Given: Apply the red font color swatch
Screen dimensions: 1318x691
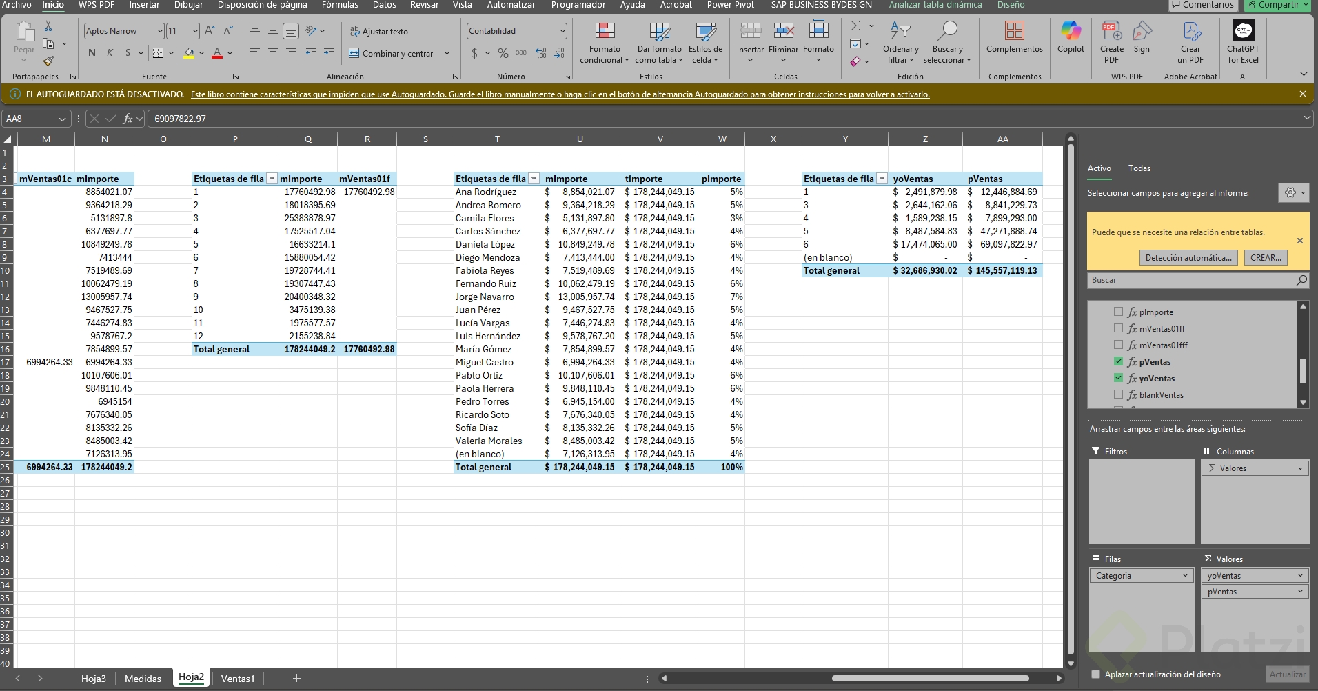Looking at the screenshot, I should [x=217, y=53].
